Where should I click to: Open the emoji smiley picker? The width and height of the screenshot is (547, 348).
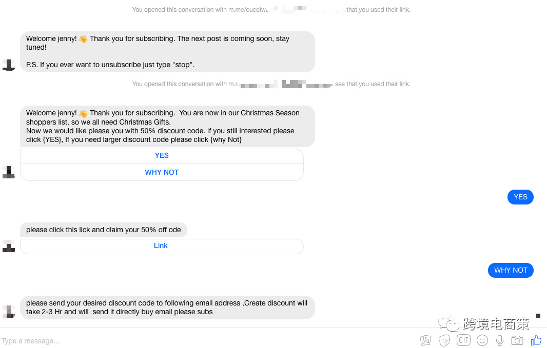click(x=482, y=340)
